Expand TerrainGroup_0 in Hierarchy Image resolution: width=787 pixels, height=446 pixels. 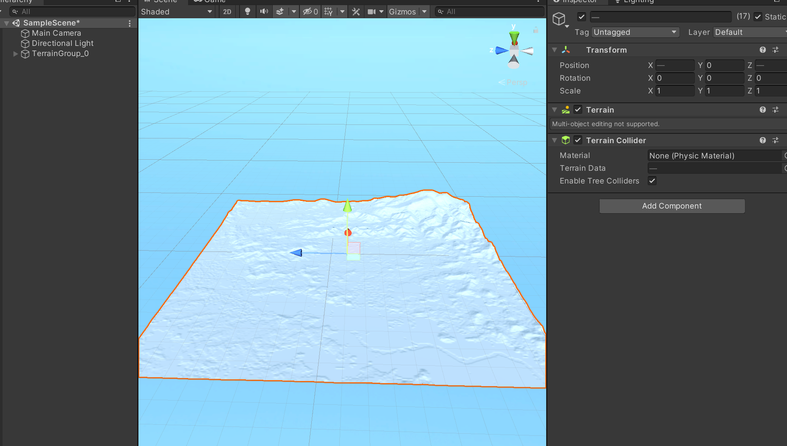pos(15,54)
